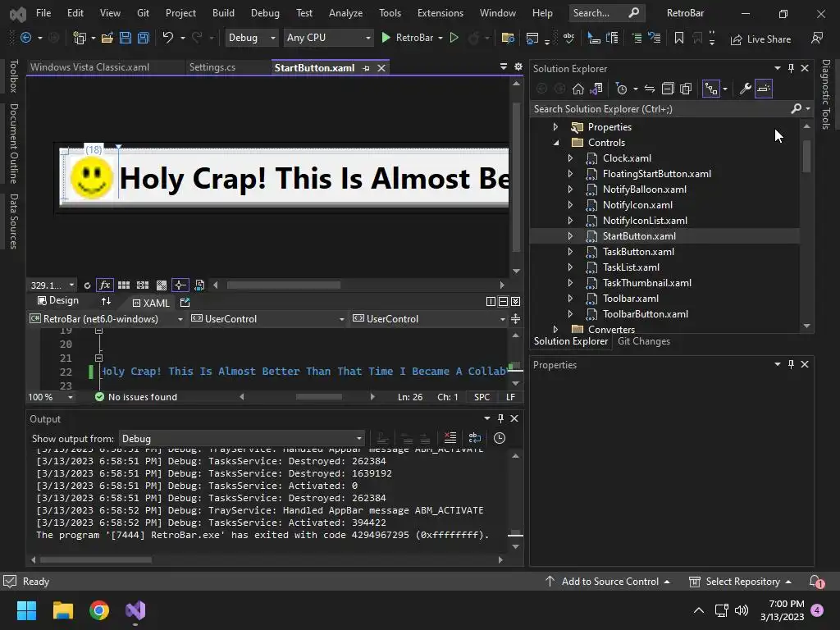
Task: Click the Design pane tab
Action: [x=58, y=300]
